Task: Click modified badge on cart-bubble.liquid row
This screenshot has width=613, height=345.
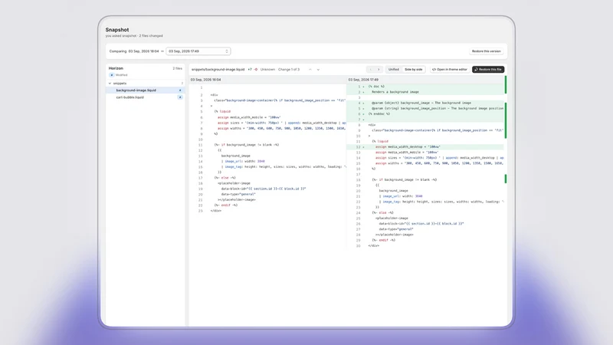Action: 180,97
